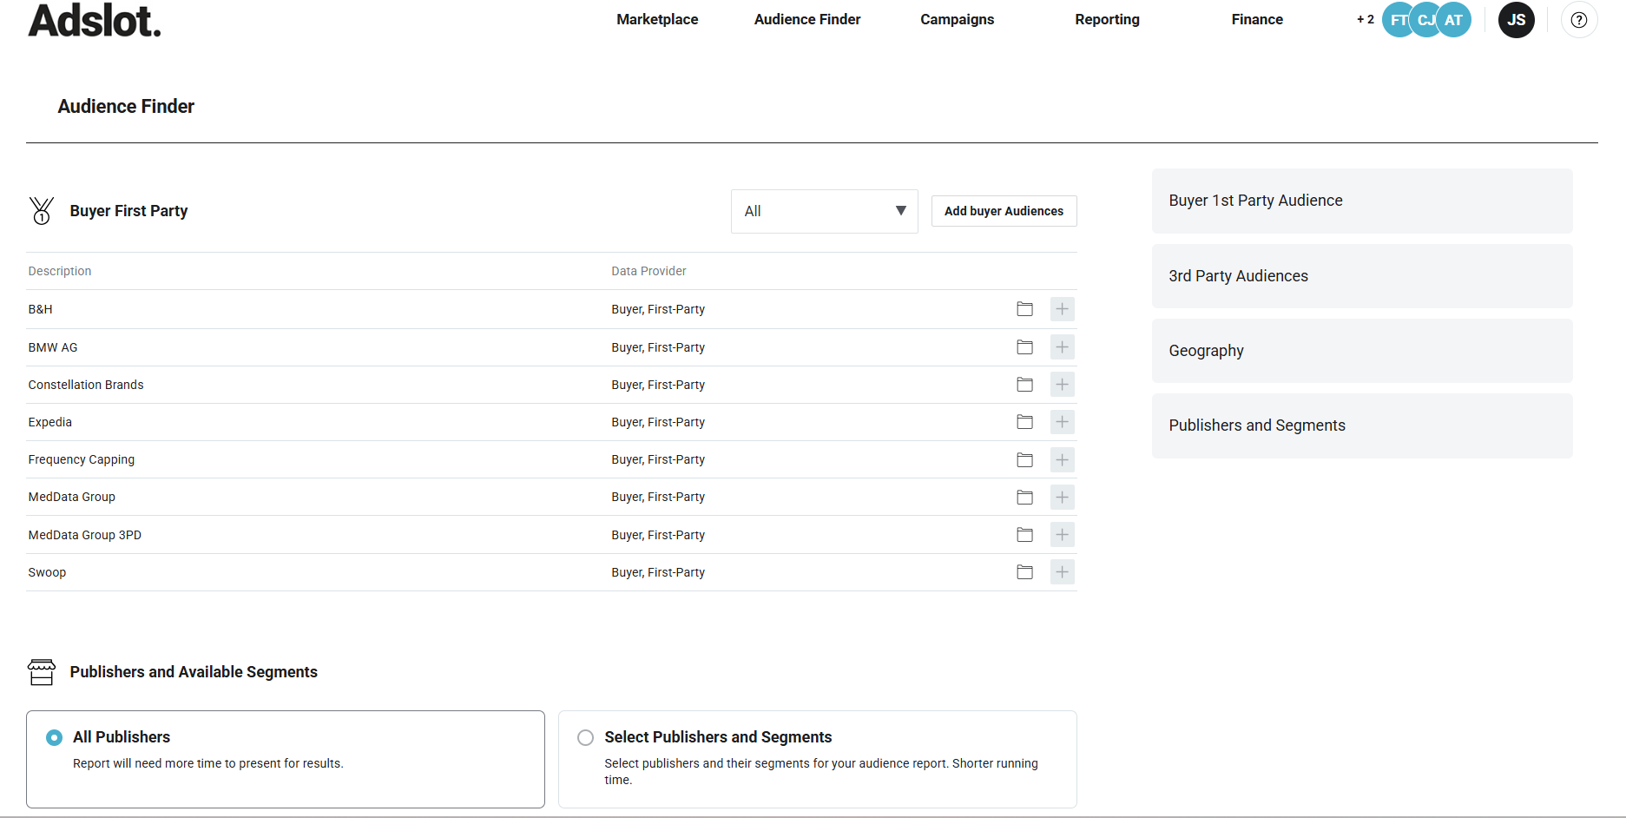Open the help question mark icon

(1578, 20)
